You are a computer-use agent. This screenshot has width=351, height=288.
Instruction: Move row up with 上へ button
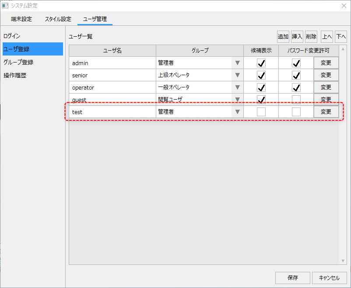(x=326, y=37)
